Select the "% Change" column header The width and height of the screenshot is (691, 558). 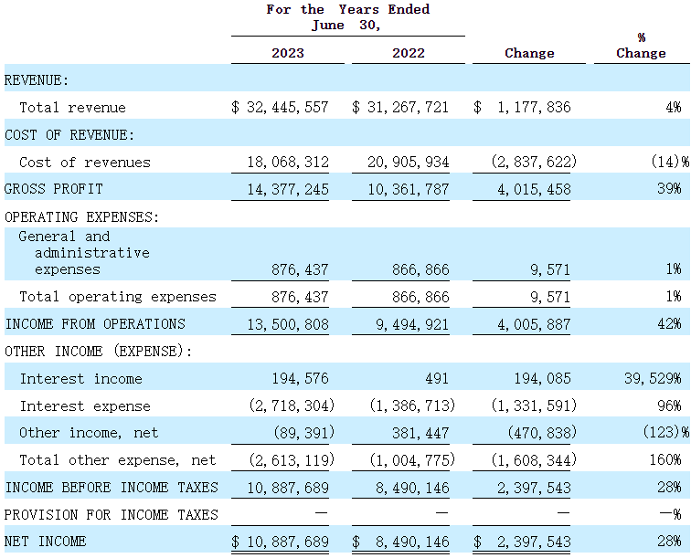[x=641, y=46]
